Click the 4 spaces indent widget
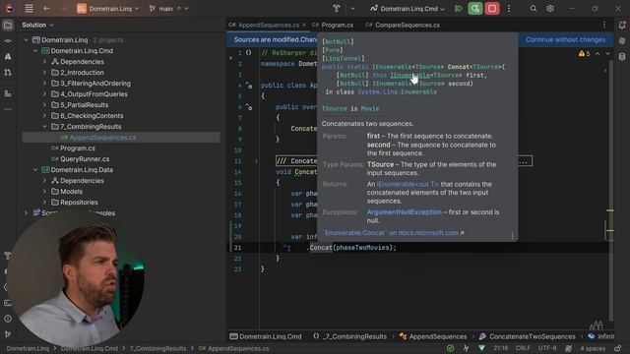This screenshot has height=354, width=630. click(x=593, y=348)
